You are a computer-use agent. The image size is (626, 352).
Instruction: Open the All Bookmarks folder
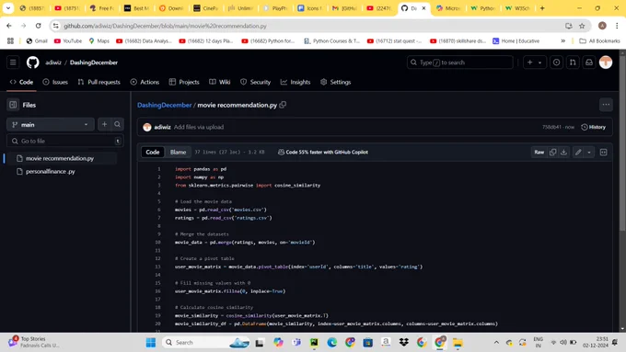coord(599,40)
